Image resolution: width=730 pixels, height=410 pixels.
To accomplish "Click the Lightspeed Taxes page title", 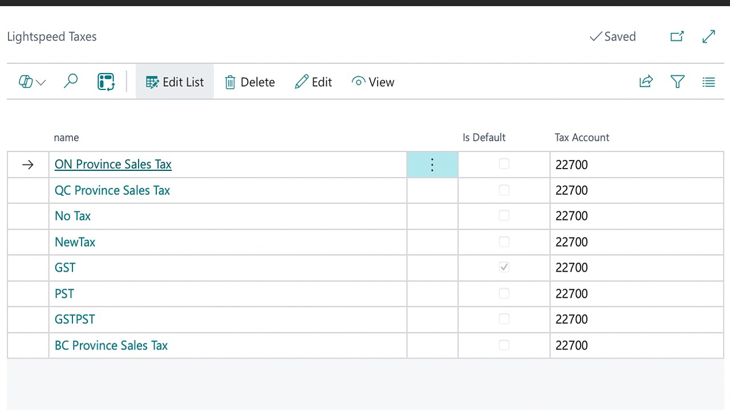I will click(x=52, y=36).
